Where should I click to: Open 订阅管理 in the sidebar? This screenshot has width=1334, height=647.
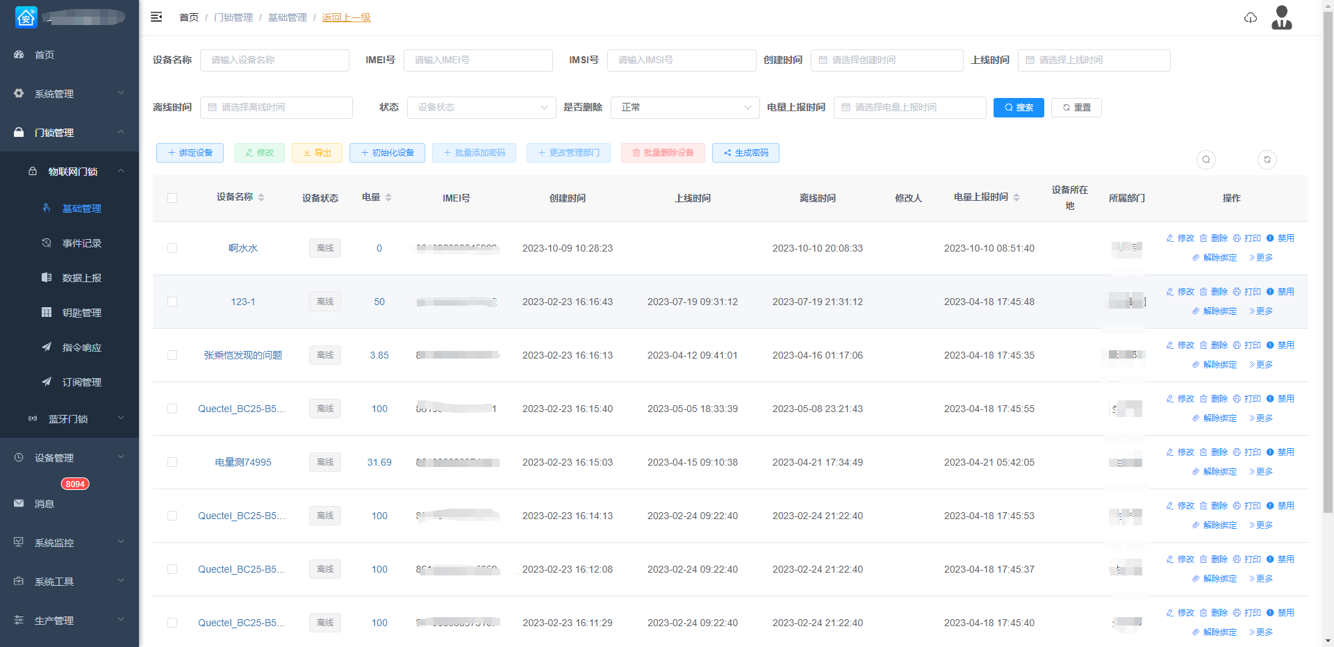(x=69, y=382)
